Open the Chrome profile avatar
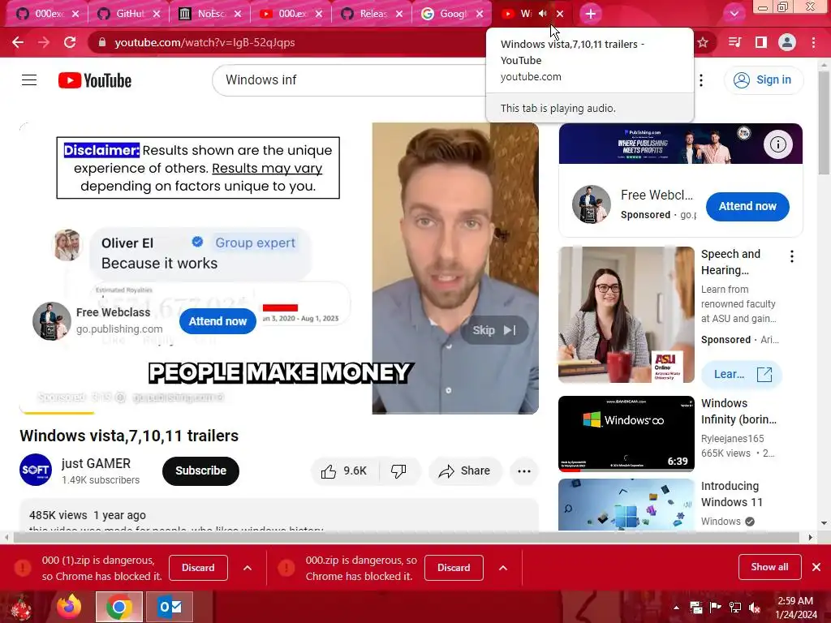 (787, 42)
